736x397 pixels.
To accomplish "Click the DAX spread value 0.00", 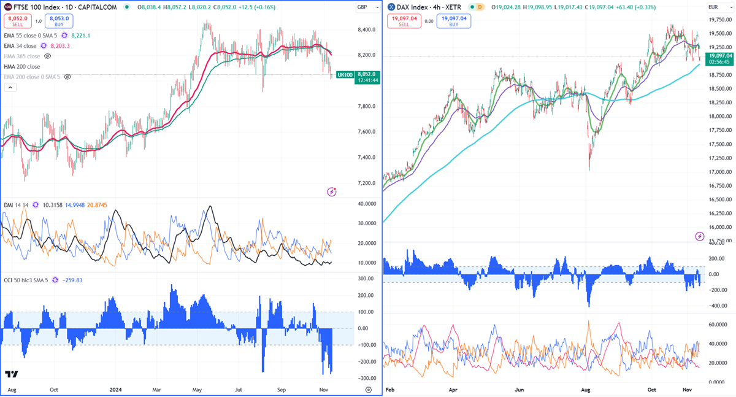I will coord(429,21).
